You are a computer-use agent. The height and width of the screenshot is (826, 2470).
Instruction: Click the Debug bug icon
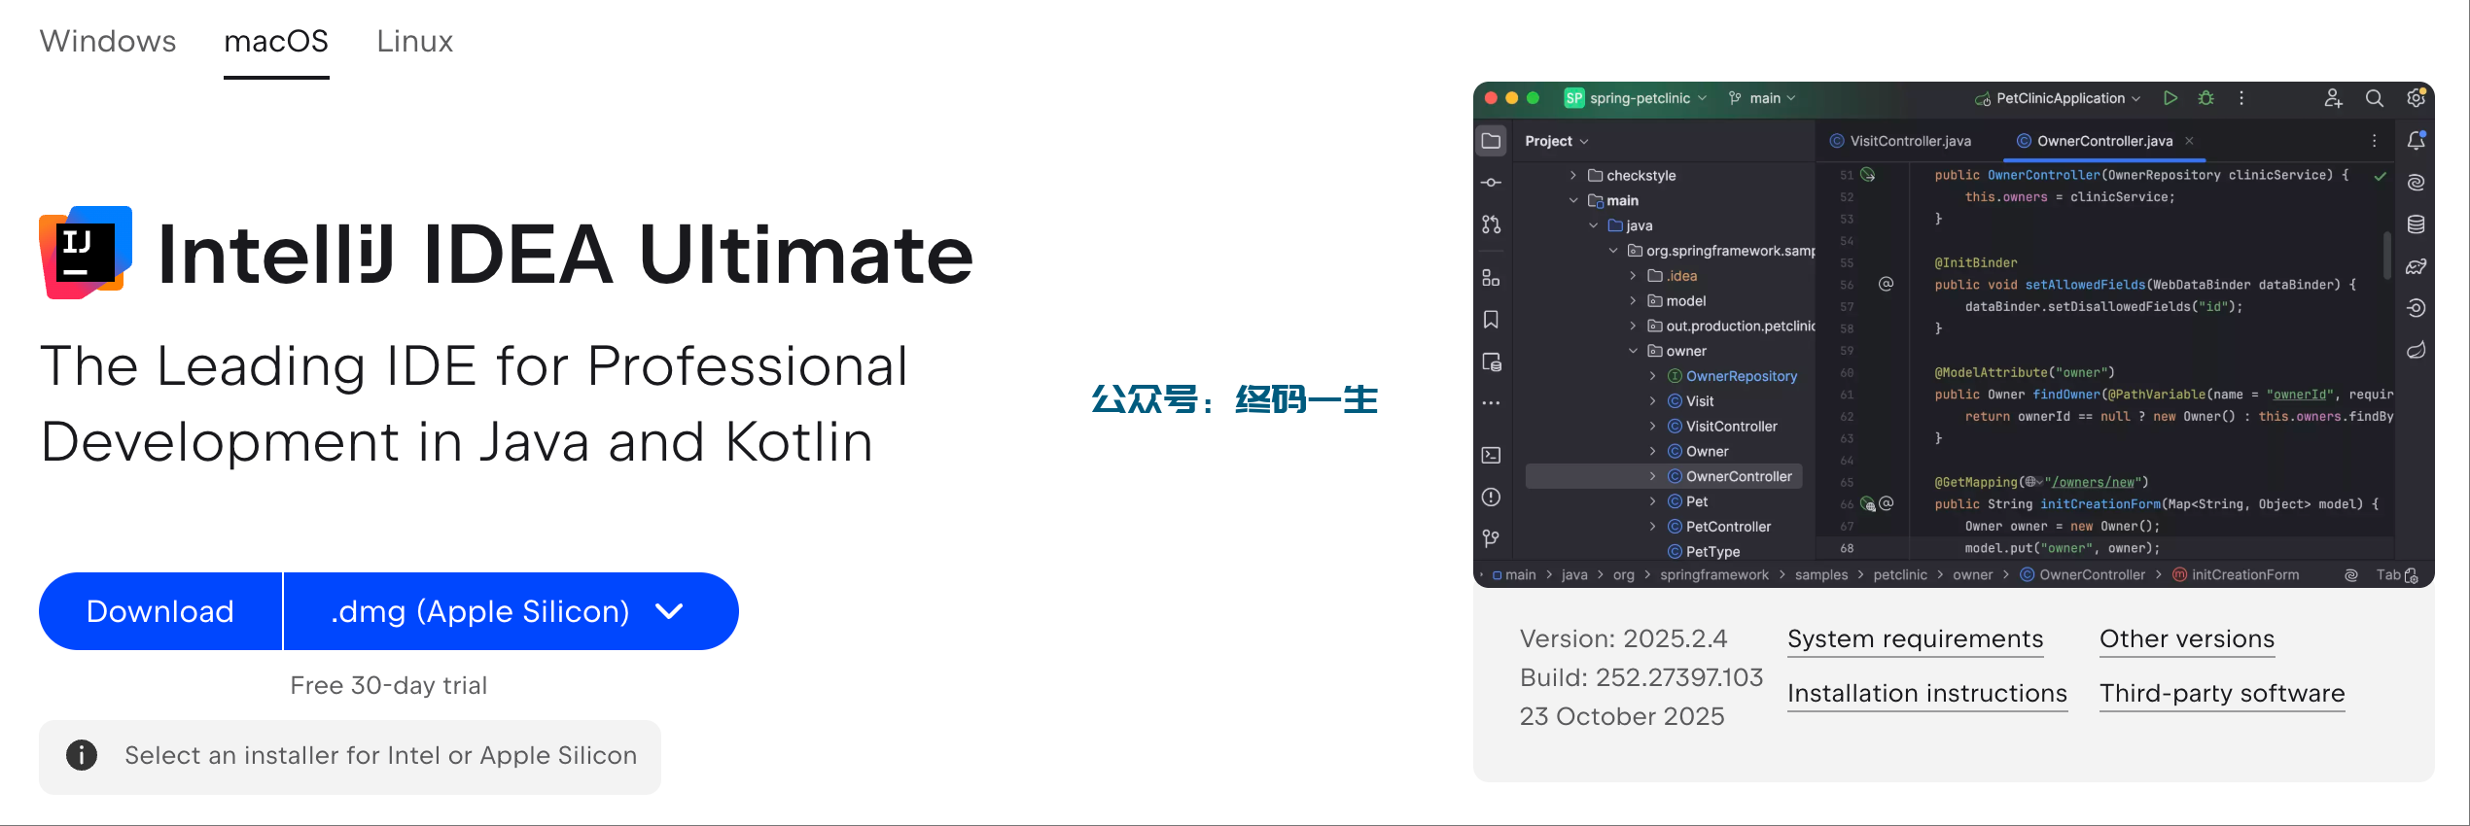click(2206, 98)
